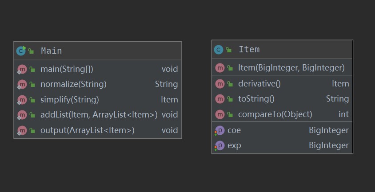Click the public lock icon beside Main title
The width and height of the screenshot is (375, 192).
pyautogui.click(x=31, y=51)
